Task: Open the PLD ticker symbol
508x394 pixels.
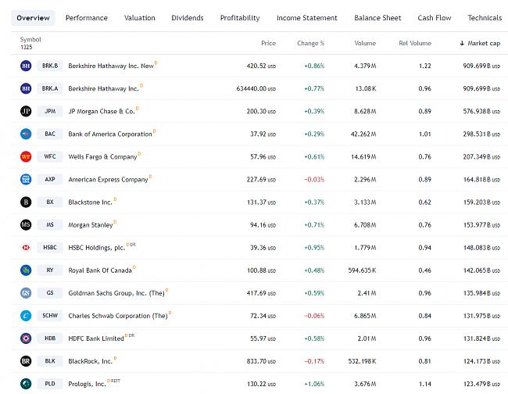Action: pos(50,384)
